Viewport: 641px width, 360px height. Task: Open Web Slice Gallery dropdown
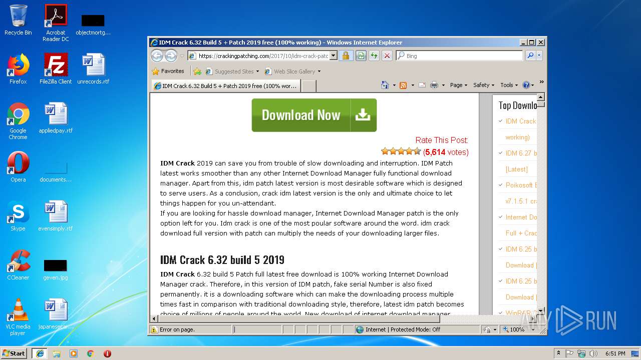293,71
